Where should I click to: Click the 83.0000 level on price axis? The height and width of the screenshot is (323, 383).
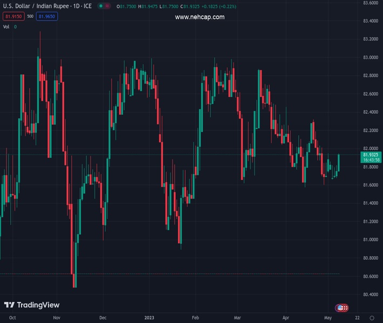[x=370, y=58]
